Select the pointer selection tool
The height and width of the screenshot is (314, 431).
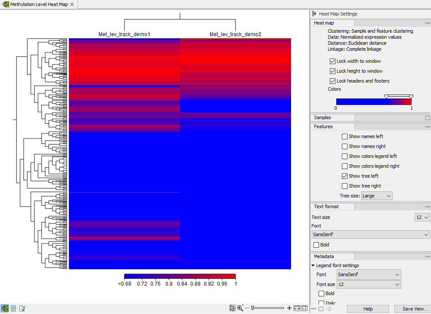tap(233, 308)
